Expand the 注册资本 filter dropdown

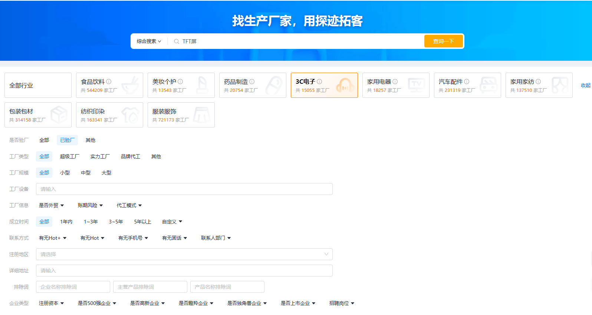pyautogui.click(x=51, y=303)
